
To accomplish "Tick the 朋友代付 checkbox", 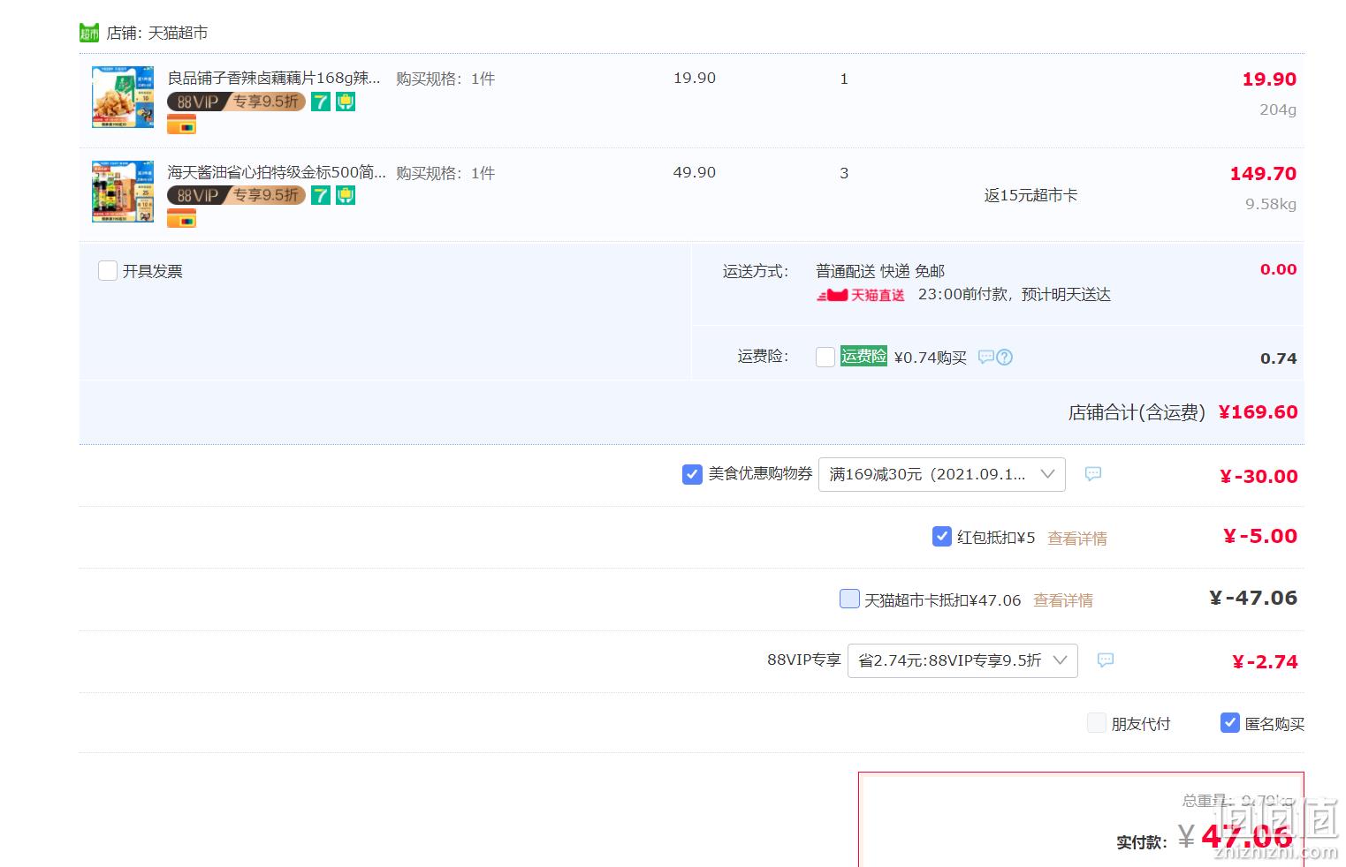I will tap(1097, 723).
